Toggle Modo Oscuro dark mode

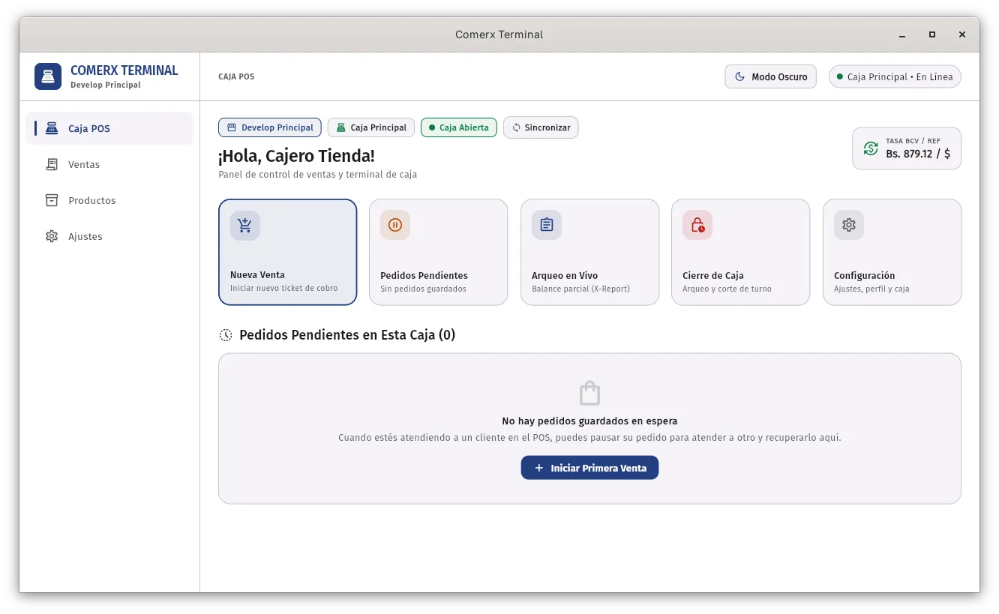click(x=770, y=76)
